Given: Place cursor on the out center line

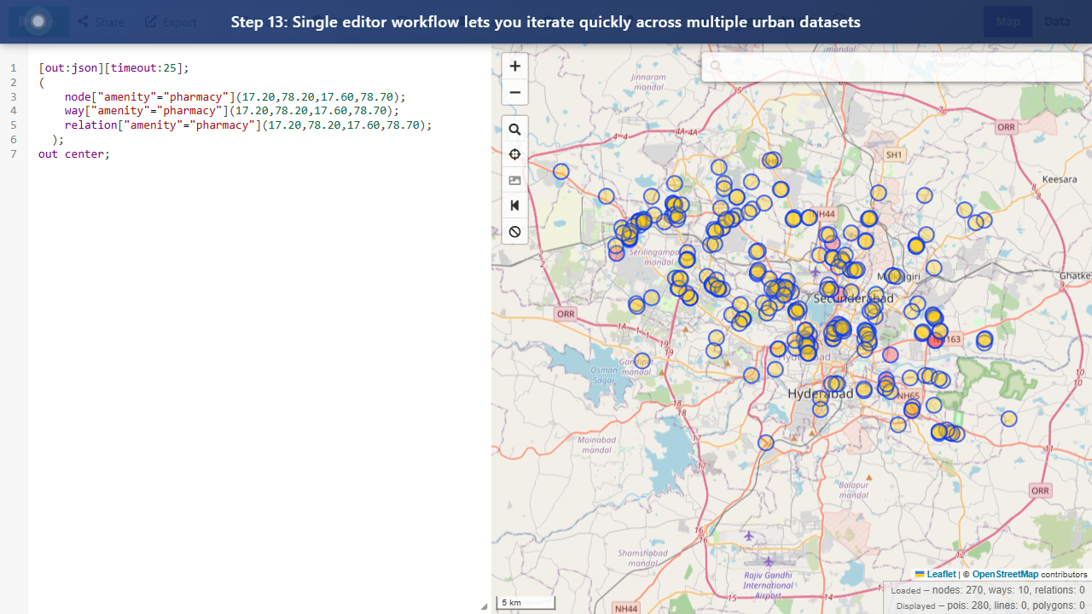Looking at the screenshot, I should pyautogui.click(x=73, y=153).
